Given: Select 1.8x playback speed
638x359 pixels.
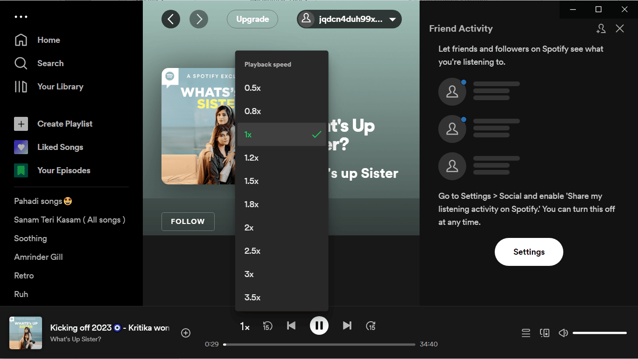Looking at the screenshot, I should coord(282,204).
